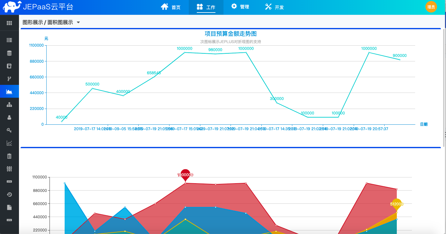Go to 首页 home tab

point(171,7)
